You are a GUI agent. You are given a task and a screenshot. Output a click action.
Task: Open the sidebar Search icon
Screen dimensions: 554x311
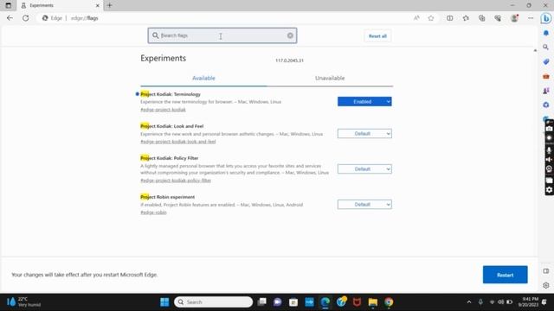pos(546,47)
